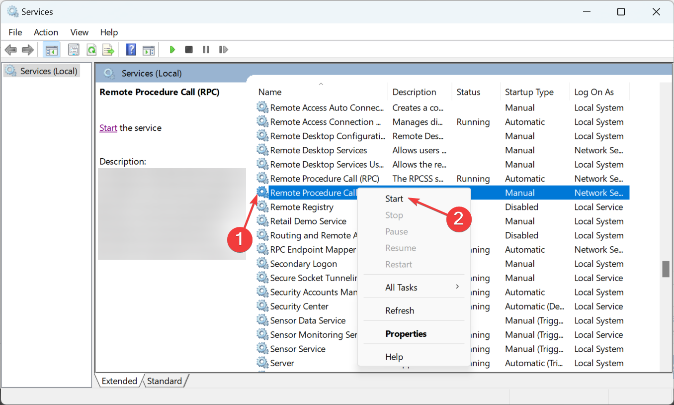Click Running status of Remote Access Connection Manager
Screen dimensions: 674x405
[473, 122]
